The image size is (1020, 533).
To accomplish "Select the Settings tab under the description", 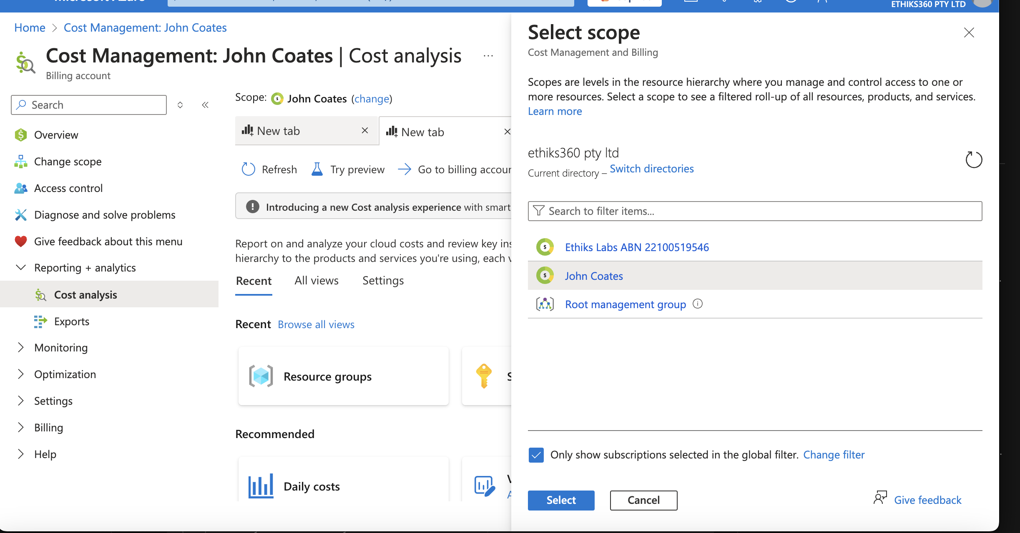I will tap(383, 281).
